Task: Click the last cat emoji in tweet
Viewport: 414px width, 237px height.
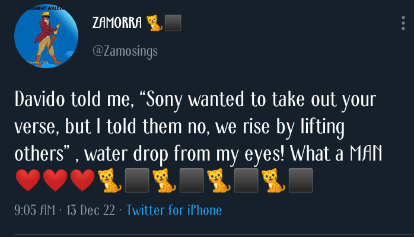Action: point(273,181)
